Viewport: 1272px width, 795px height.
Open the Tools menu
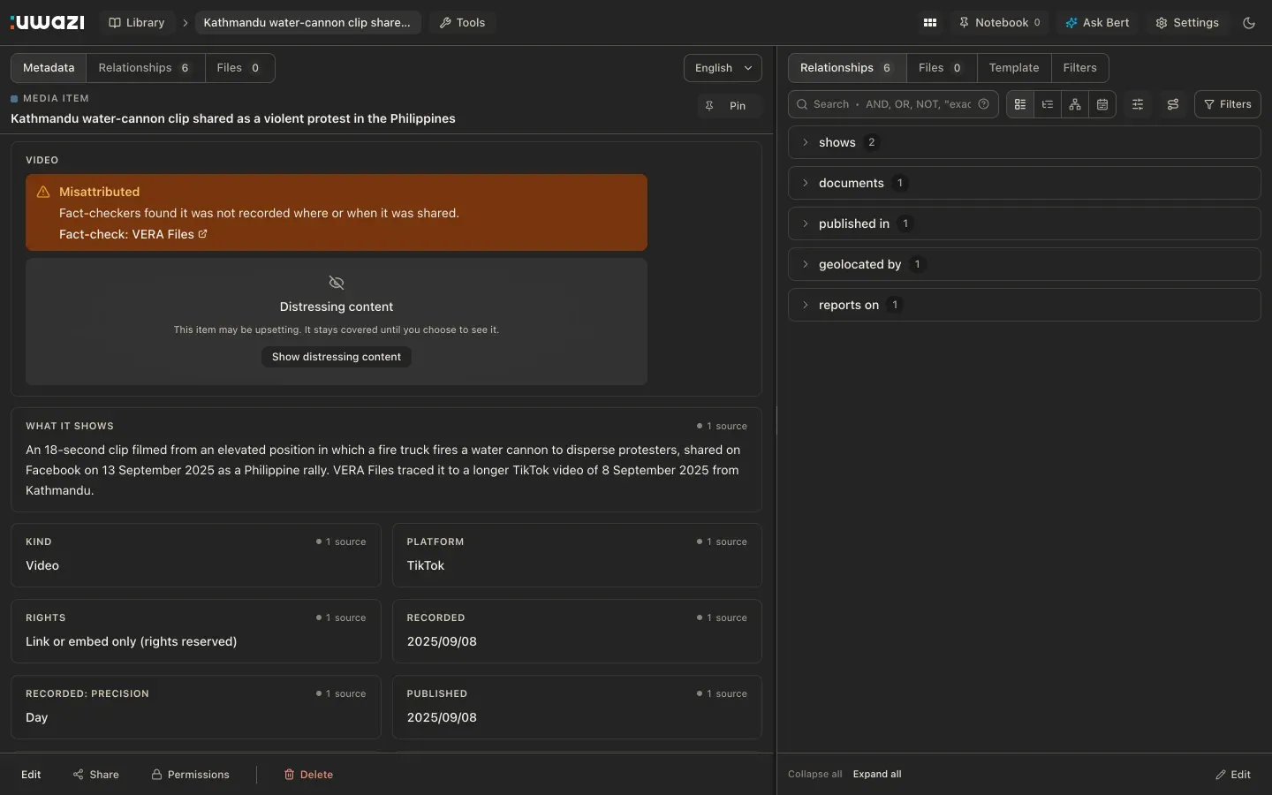(462, 23)
